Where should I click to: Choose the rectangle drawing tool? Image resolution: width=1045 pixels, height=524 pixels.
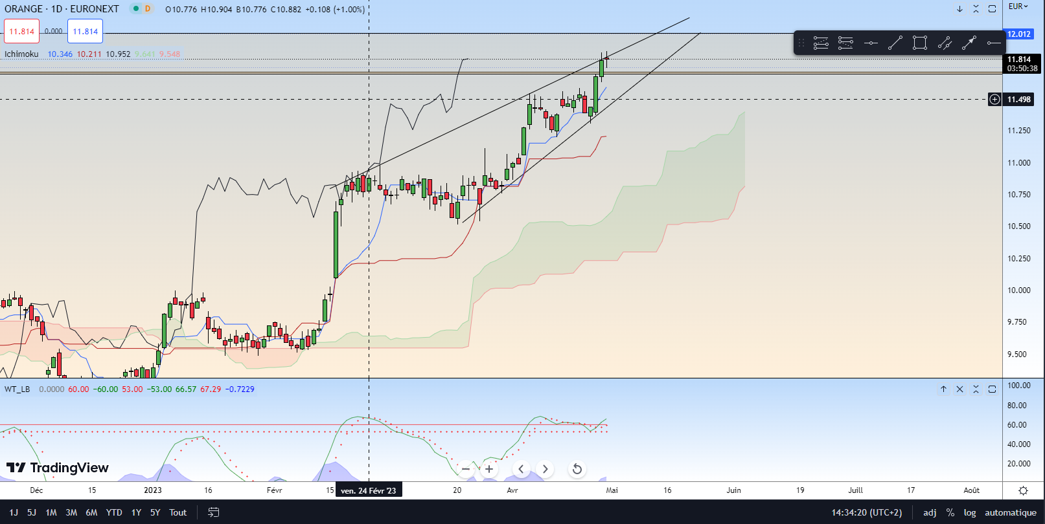click(x=920, y=43)
